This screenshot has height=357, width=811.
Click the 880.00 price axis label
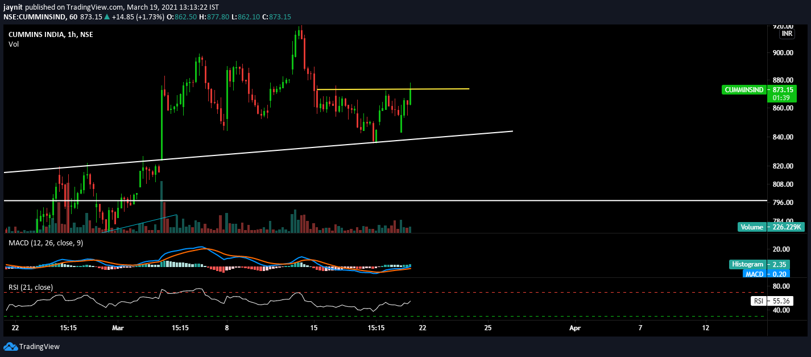pos(783,80)
